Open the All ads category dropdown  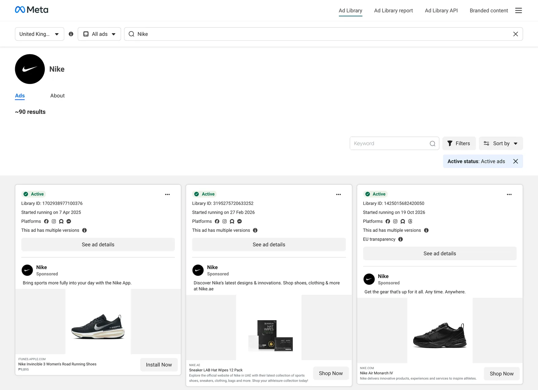pyautogui.click(x=99, y=34)
